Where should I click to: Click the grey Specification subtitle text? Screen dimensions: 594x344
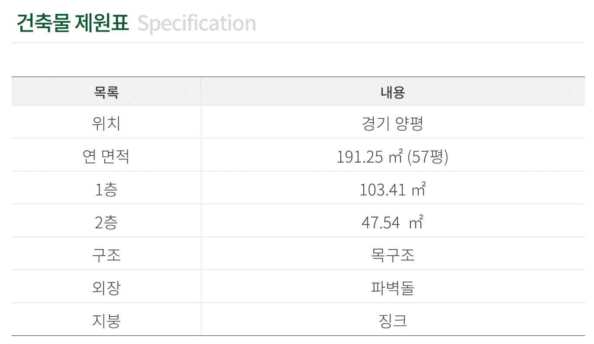coord(197,24)
